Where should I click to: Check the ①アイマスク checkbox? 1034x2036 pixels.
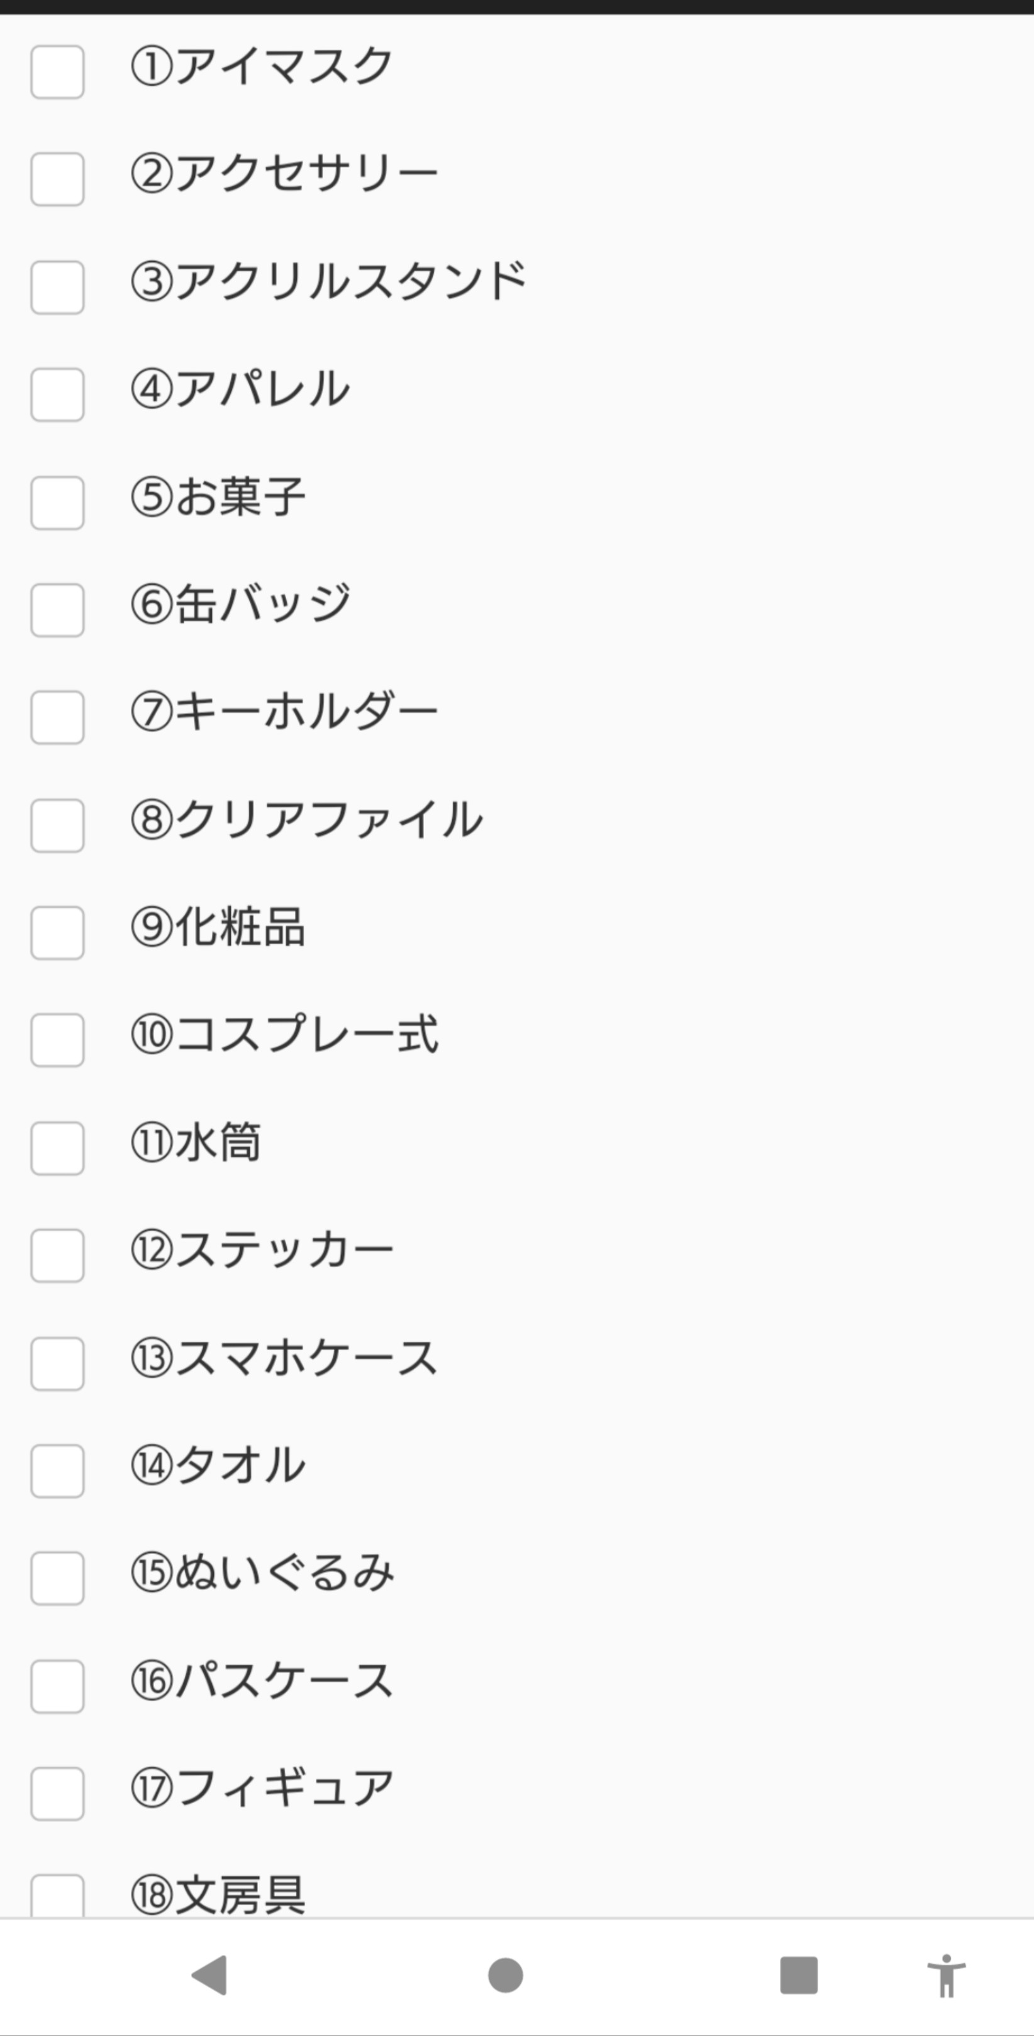point(58,72)
